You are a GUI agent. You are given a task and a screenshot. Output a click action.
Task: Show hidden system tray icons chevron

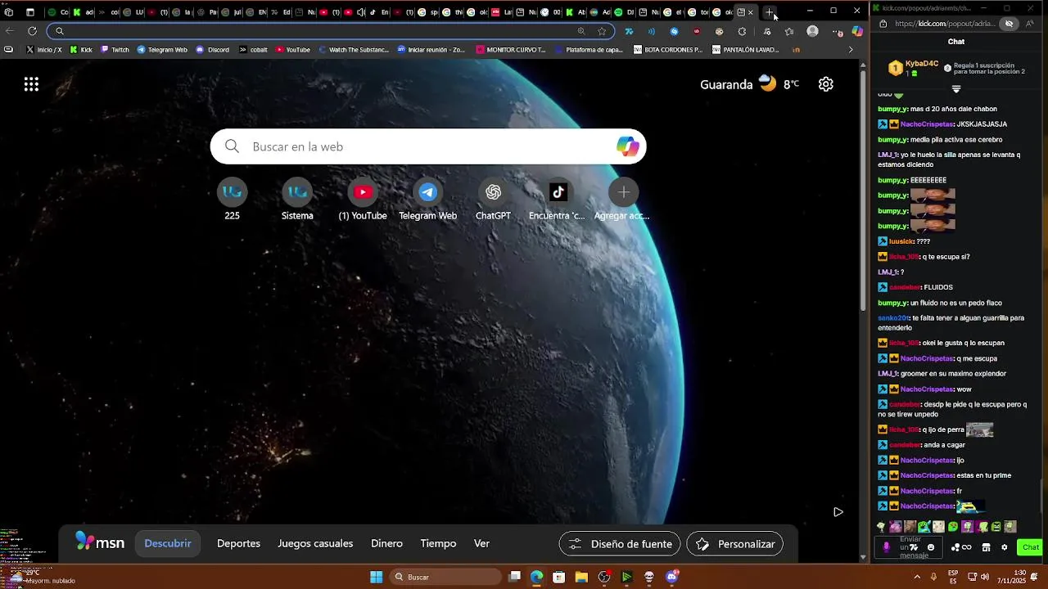[x=917, y=577]
